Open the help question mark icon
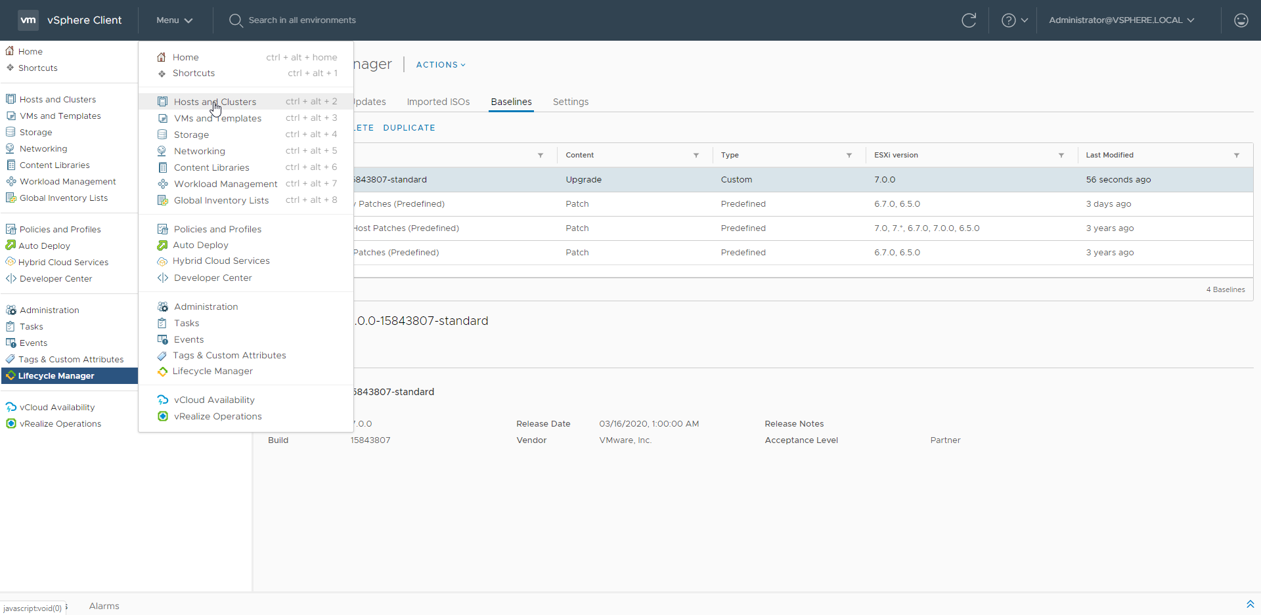Viewport: 1261px width, 615px height. click(x=1008, y=20)
